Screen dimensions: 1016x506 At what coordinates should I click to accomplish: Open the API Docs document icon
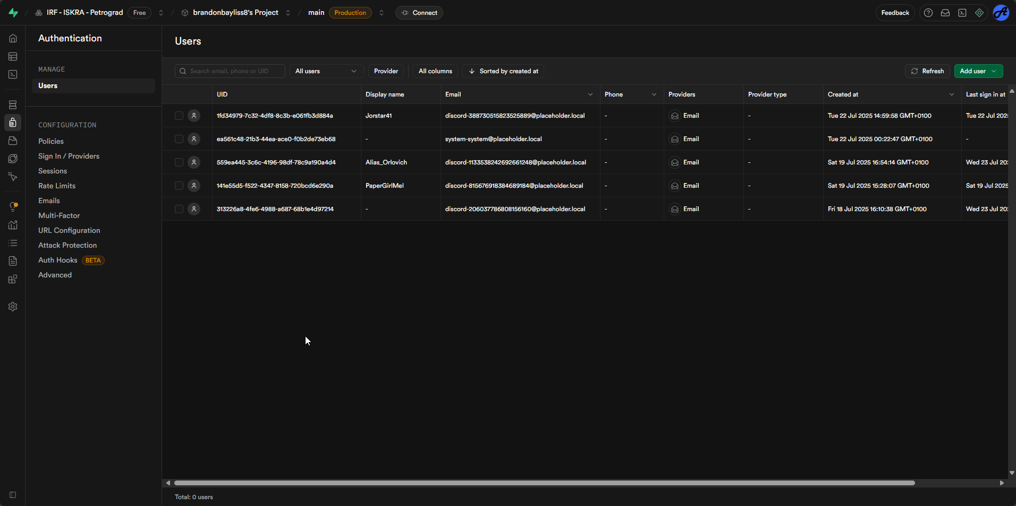point(13,261)
